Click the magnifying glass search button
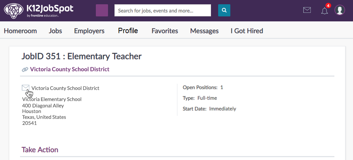353x160 pixels. pyautogui.click(x=224, y=10)
